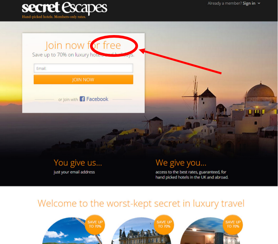This screenshot has width=278, height=244.
Task: Click the Save up to 70% badge on beach image
Action: 95,224
